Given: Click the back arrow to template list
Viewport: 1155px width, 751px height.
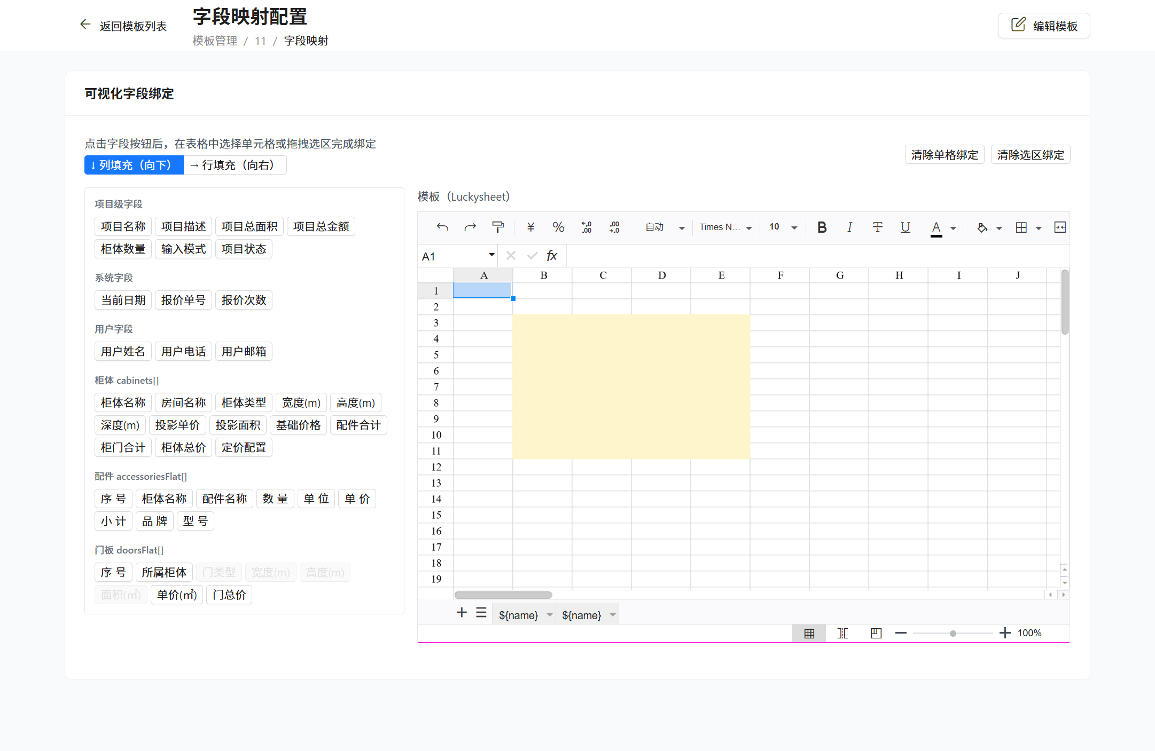Looking at the screenshot, I should [85, 25].
